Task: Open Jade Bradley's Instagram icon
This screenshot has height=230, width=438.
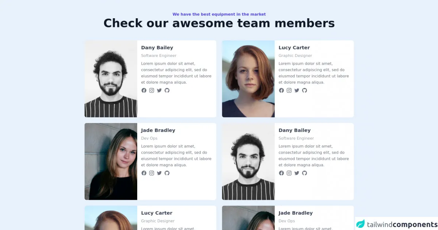Action: point(151,173)
